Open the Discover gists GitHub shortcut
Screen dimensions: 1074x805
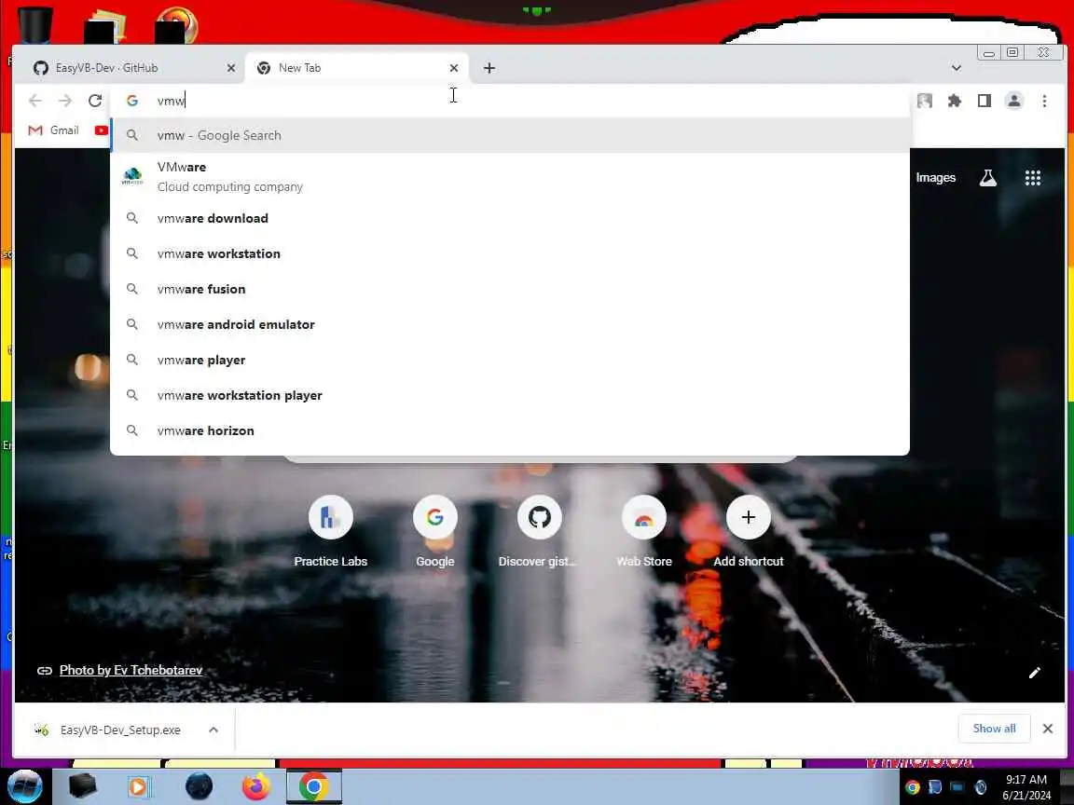coord(539,532)
